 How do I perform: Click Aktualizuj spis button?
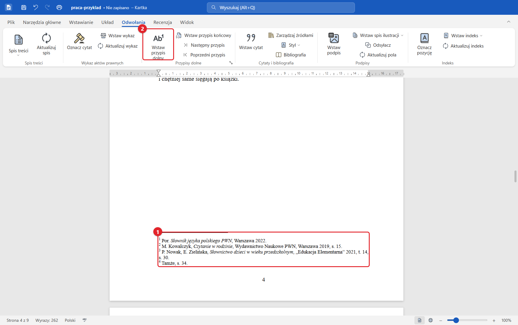46,44
